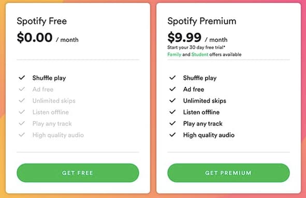Click the GET FREE button
Image resolution: width=306 pixels, height=198 pixels.
(x=78, y=173)
